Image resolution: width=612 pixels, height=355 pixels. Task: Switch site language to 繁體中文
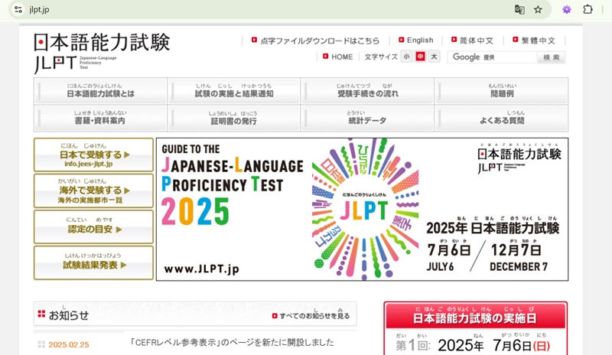coord(534,41)
